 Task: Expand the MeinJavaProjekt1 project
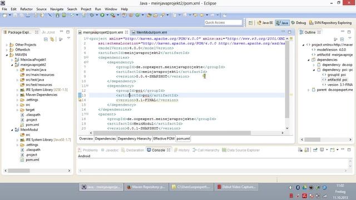point(12,60)
